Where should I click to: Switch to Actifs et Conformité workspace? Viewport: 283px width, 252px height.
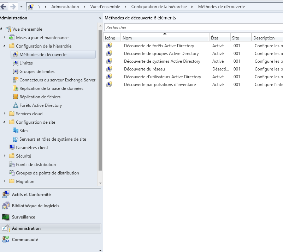pos(31,195)
